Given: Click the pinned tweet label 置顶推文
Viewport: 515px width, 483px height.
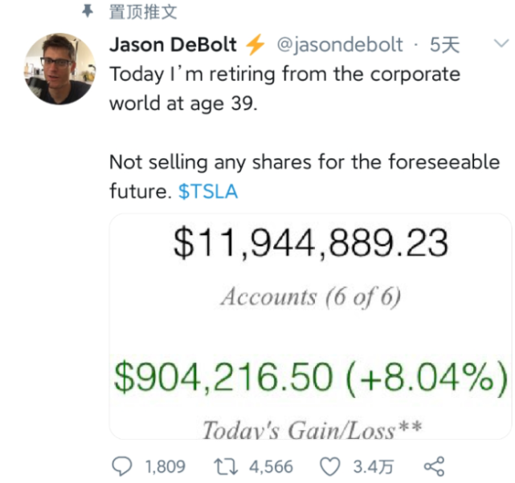Looking at the screenshot, I should click(x=143, y=12).
